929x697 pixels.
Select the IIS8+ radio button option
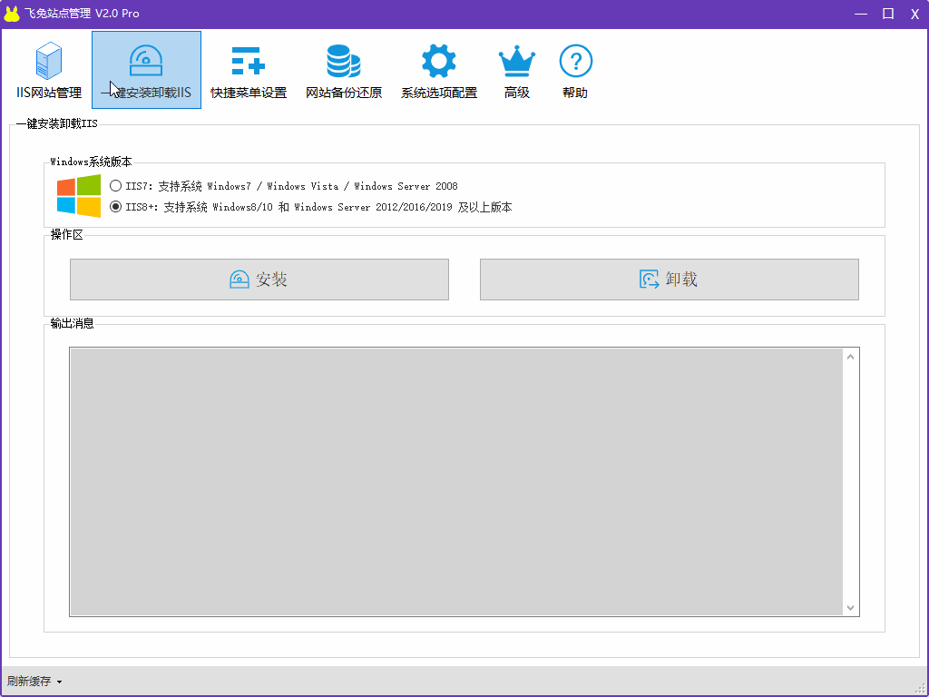click(115, 207)
